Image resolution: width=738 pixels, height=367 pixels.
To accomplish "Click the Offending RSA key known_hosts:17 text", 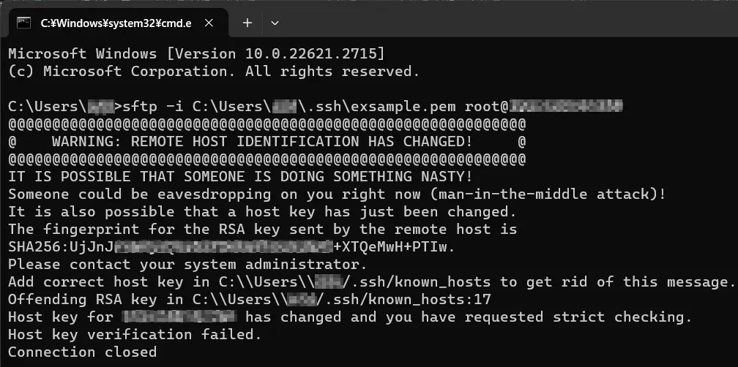I will [250, 299].
